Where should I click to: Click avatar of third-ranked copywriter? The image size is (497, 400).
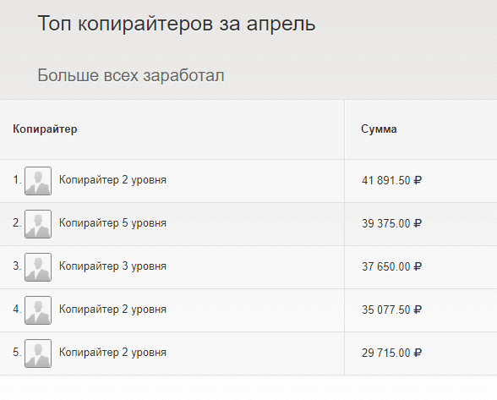pyautogui.click(x=38, y=267)
